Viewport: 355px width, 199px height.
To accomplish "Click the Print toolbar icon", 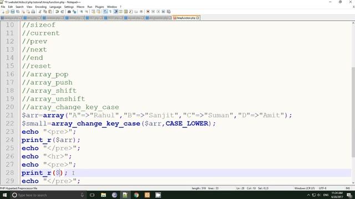I will (x=33, y=12).
